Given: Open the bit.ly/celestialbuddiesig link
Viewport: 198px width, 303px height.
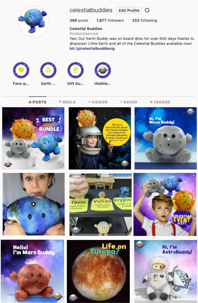Looking at the screenshot, I should [x=92, y=48].
